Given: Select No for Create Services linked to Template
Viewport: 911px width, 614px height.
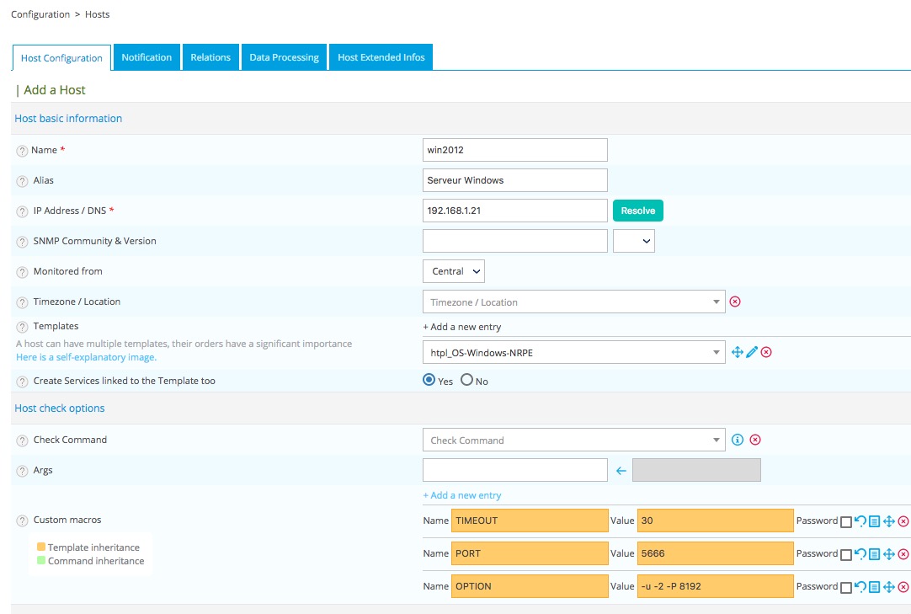Looking at the screenshot, I should (x=466, y=381).
